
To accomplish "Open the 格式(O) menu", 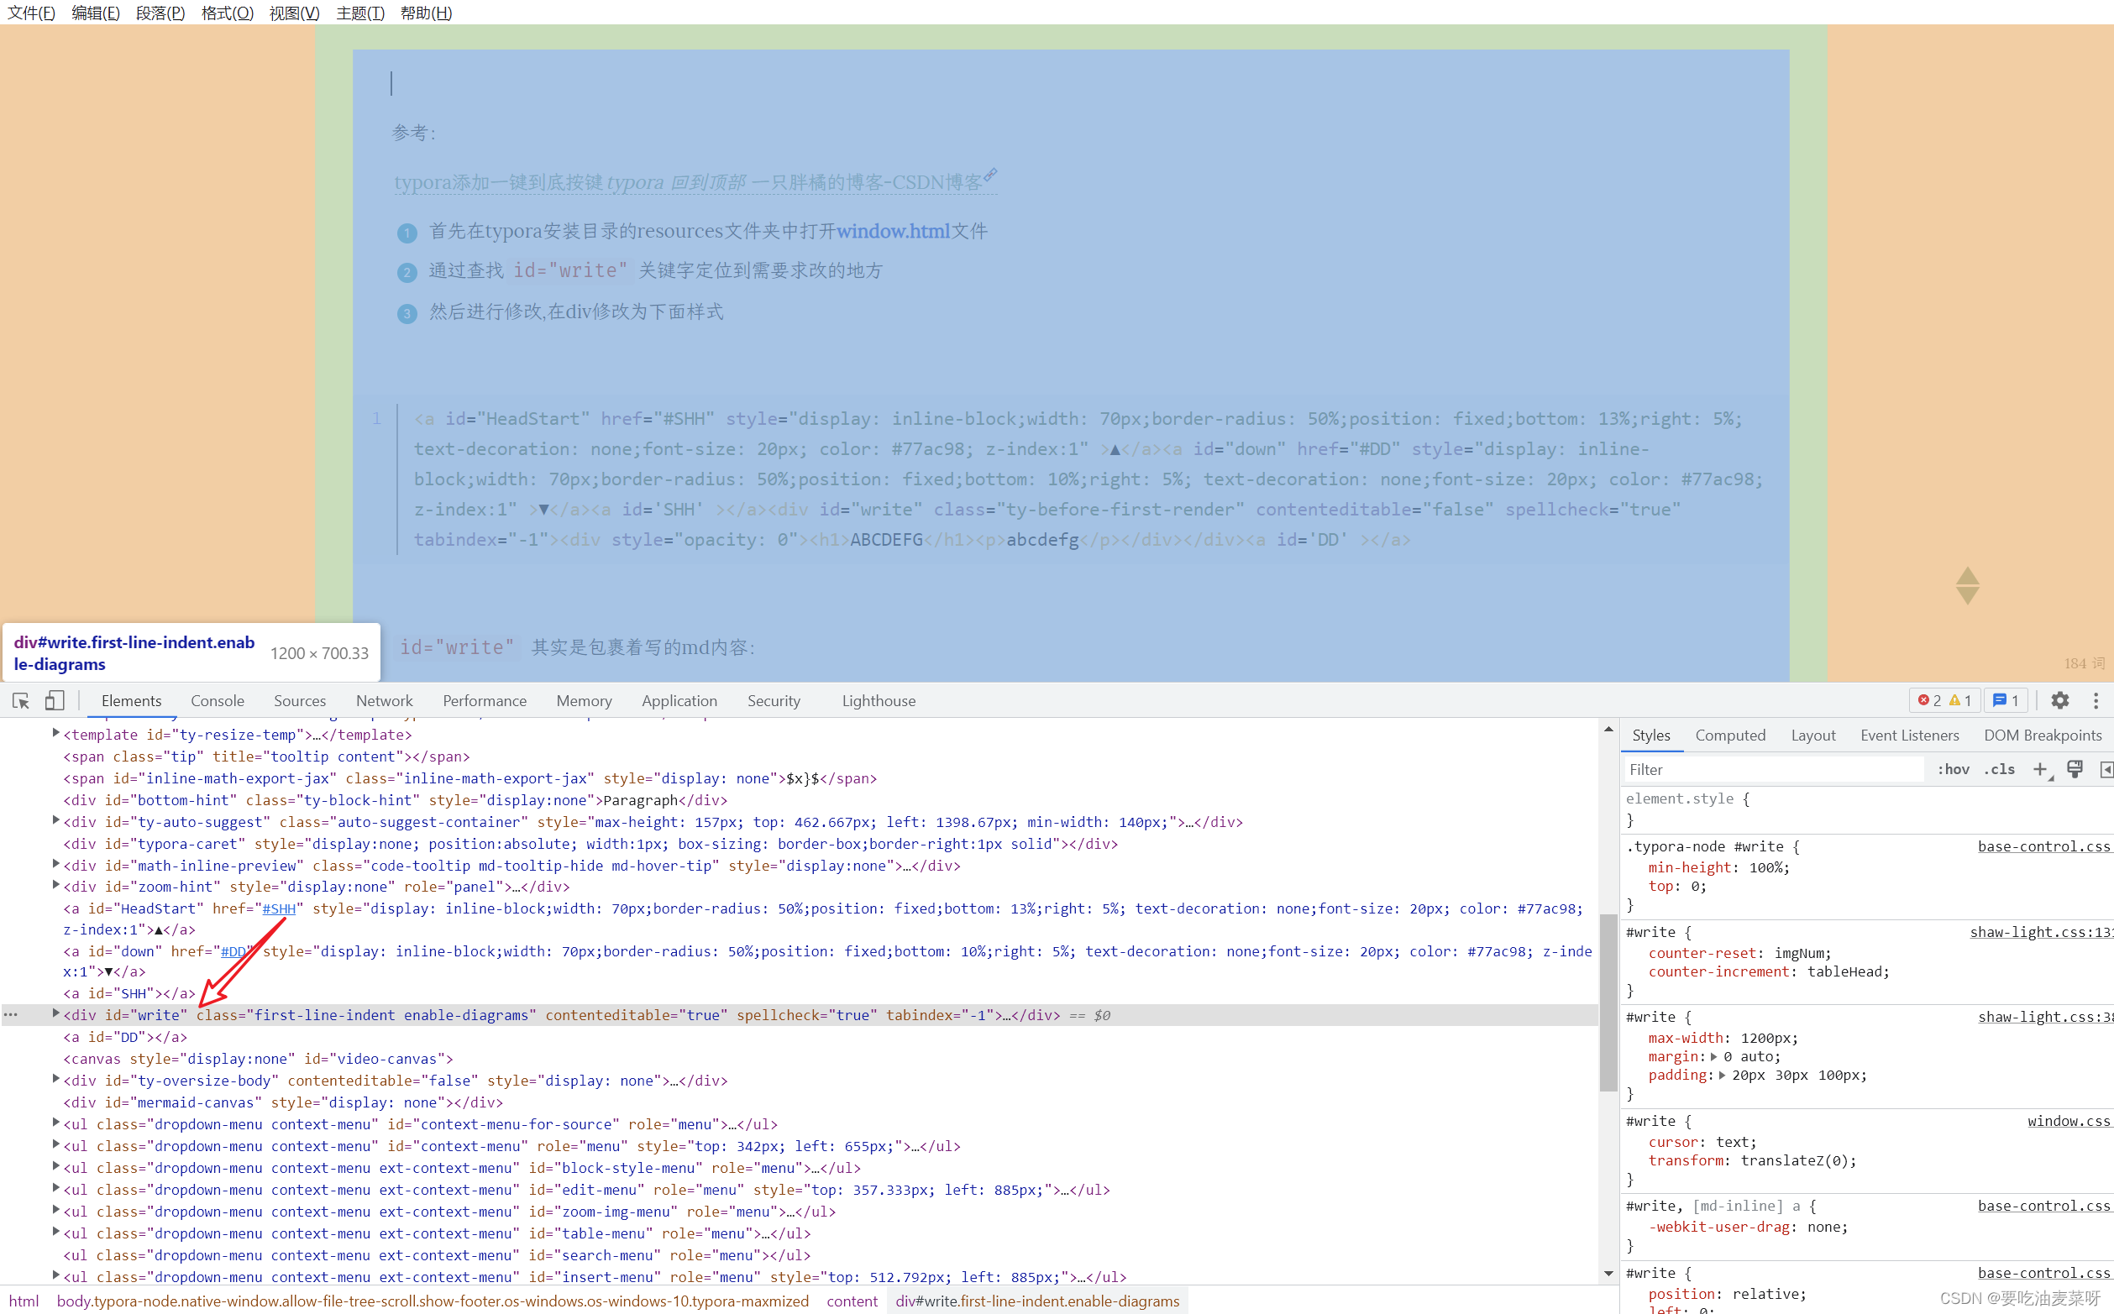I will tap(227, 13).
